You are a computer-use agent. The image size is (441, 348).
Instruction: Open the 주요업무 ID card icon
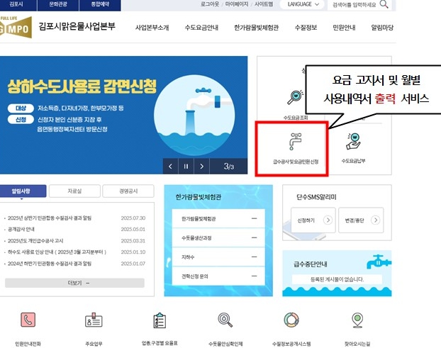tap(94, 320)
